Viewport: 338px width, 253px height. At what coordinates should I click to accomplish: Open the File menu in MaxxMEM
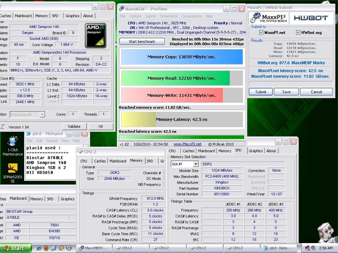pos(122,16)
